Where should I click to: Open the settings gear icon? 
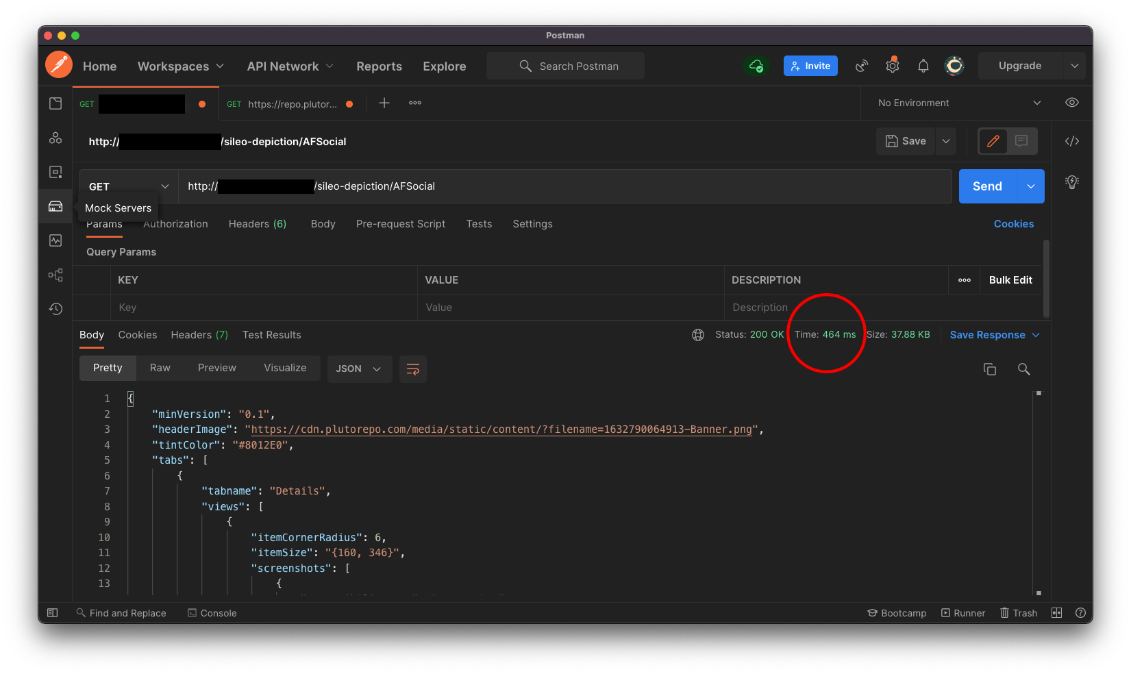(892, 66)
